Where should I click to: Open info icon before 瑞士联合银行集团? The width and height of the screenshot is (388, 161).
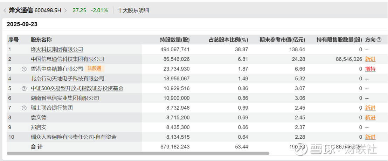pyautogui.click(x=24, y=108)
